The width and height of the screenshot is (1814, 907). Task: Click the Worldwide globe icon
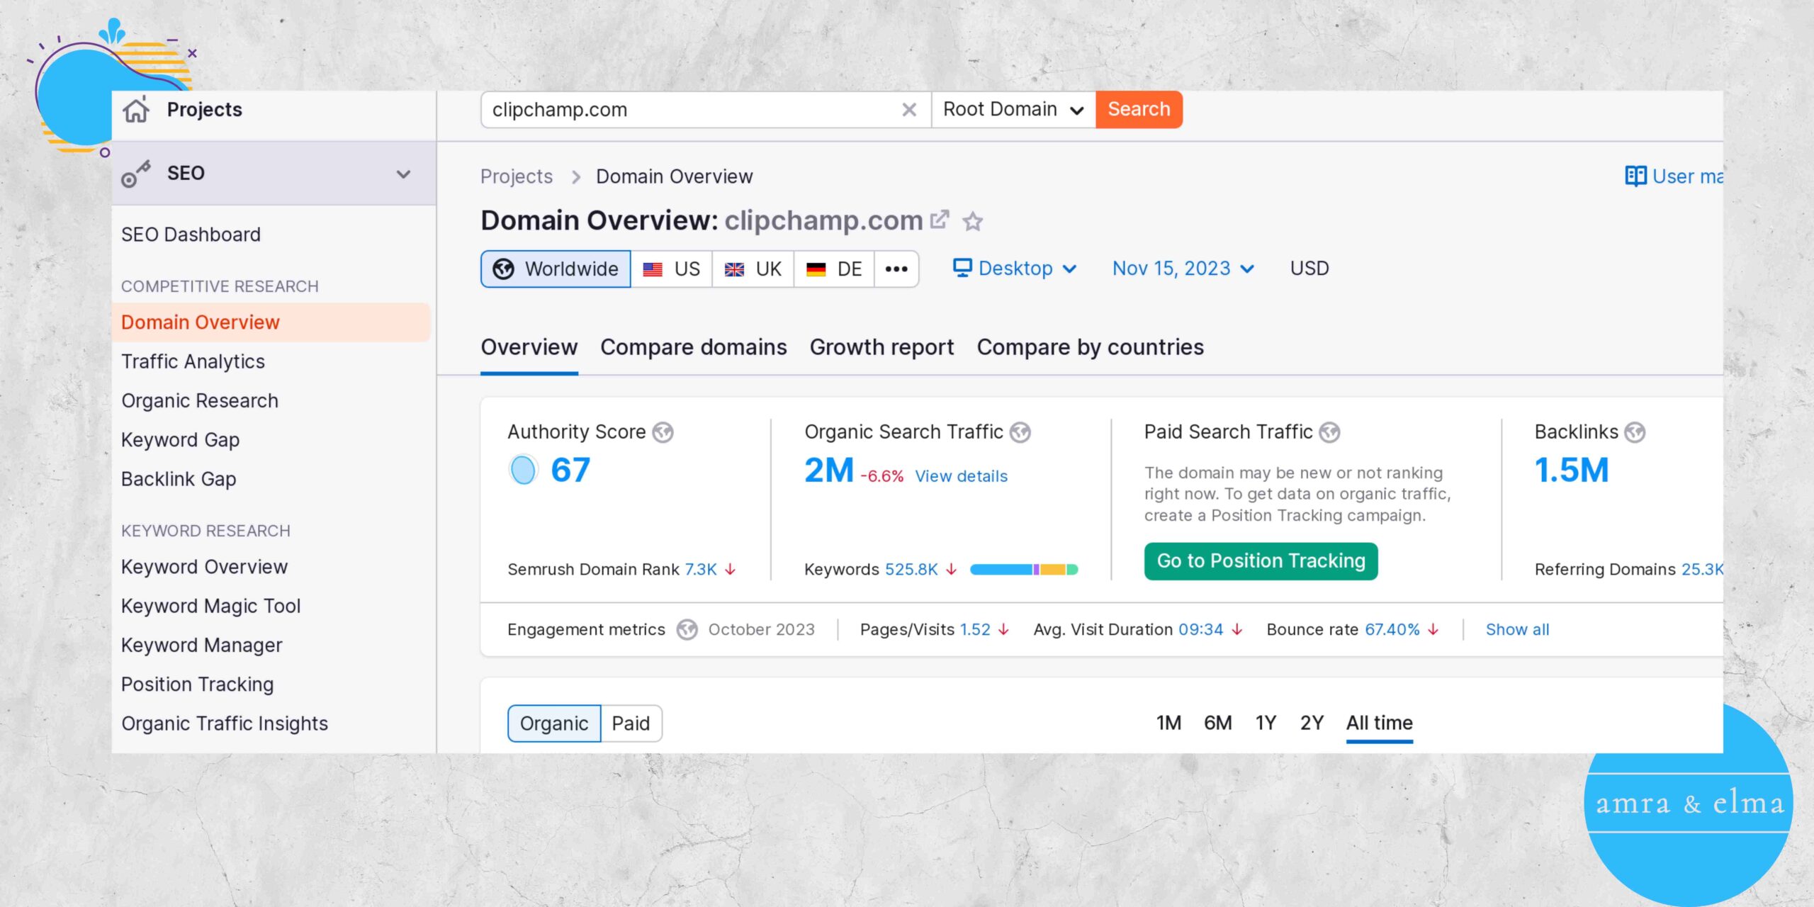[503, 269]
